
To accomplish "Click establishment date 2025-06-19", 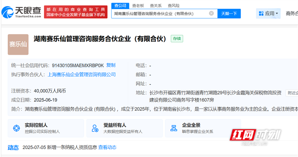I will pos(45,100).
